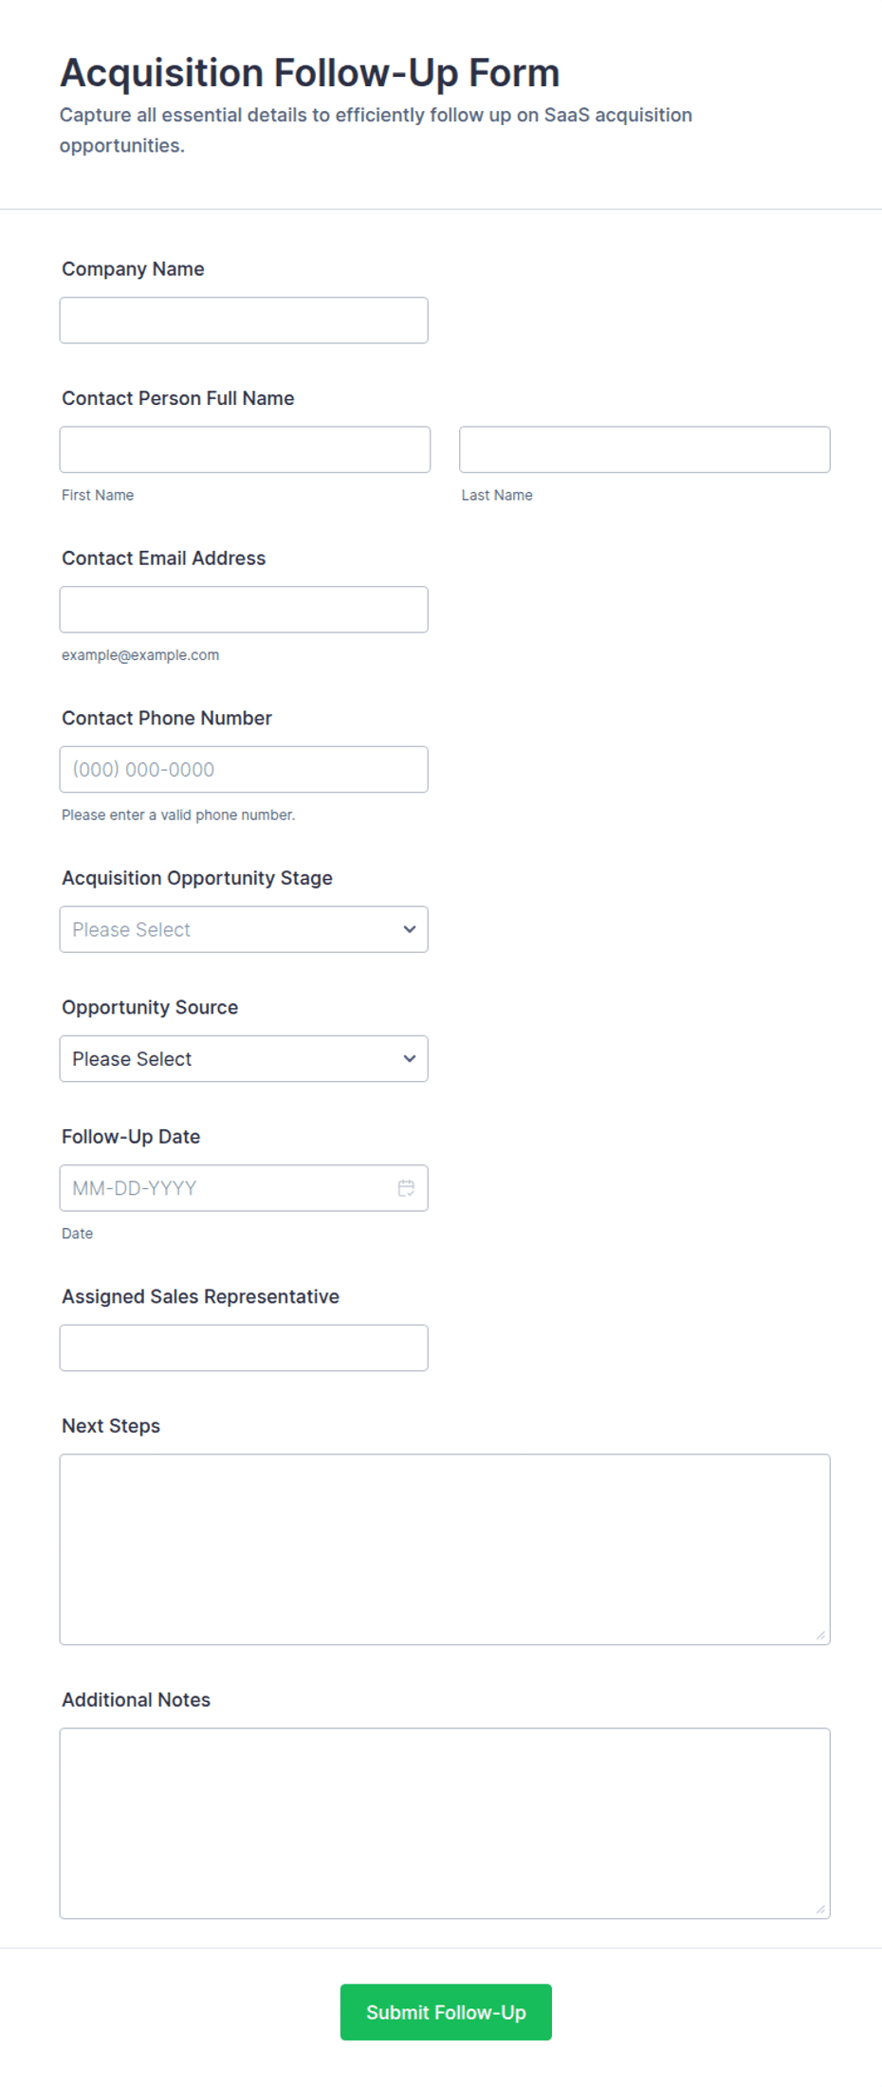
Task: Click the Contact Phone Number field
Action: tap(244, 769)
